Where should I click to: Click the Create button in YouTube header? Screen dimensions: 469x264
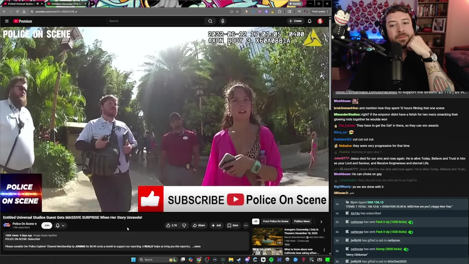[x=295, y=21]
